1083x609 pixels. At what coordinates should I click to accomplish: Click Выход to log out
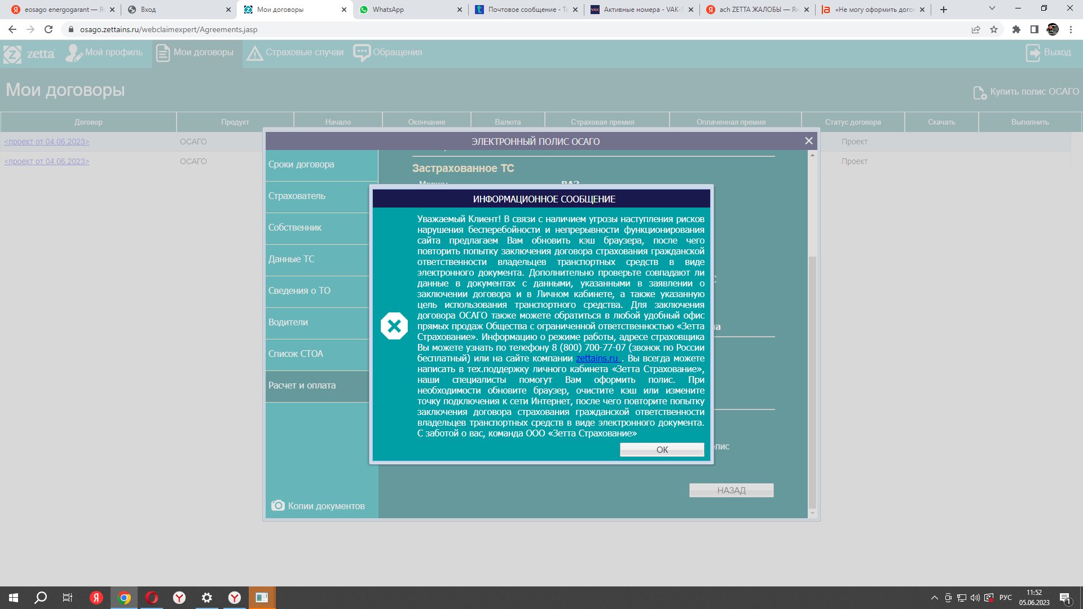(x=1049, y=52)
